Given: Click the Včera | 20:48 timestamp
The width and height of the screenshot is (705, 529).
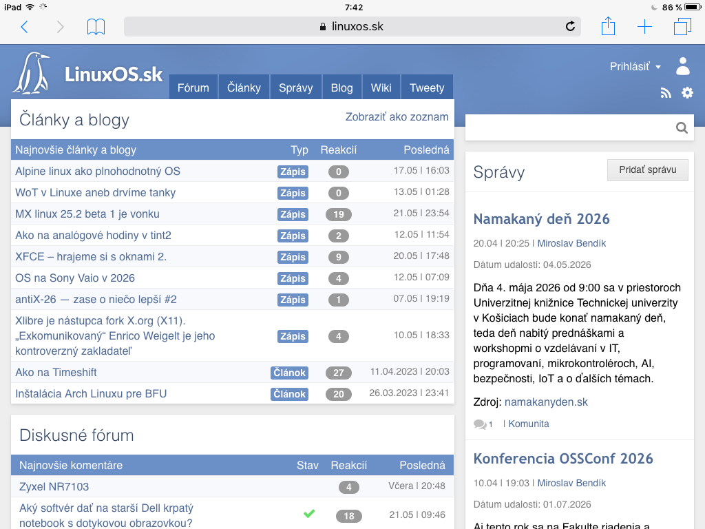Looking at the screenshot, I should (x=417, y=486).
